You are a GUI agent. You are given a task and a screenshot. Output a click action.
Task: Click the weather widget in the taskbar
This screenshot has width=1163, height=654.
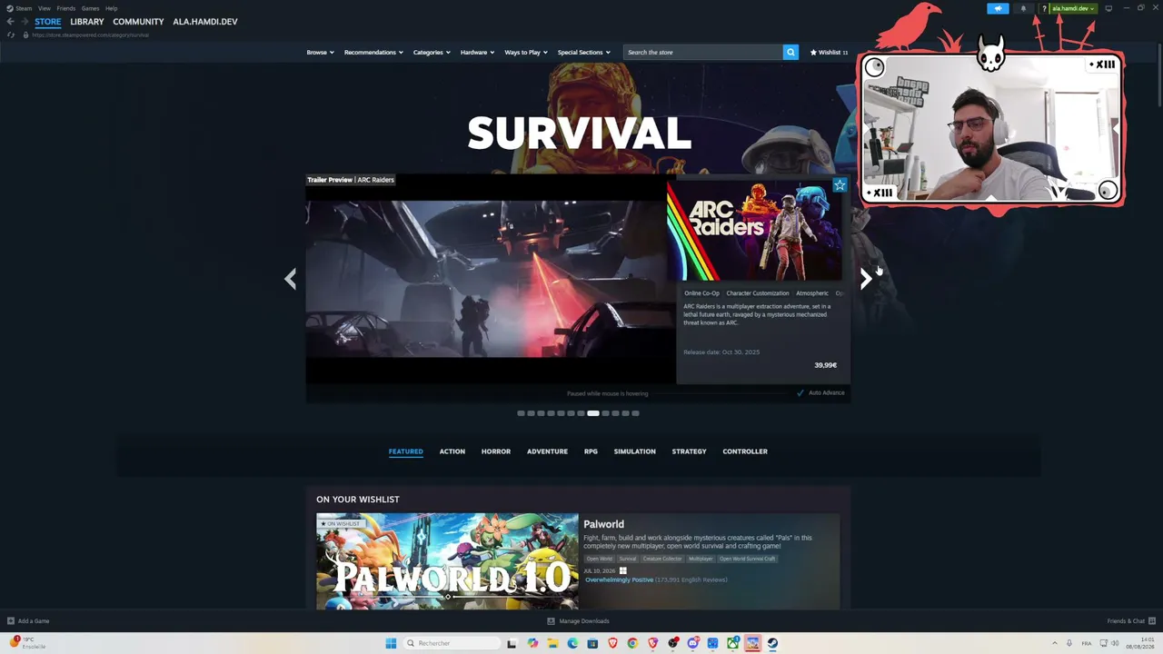[x=25, y=643]
